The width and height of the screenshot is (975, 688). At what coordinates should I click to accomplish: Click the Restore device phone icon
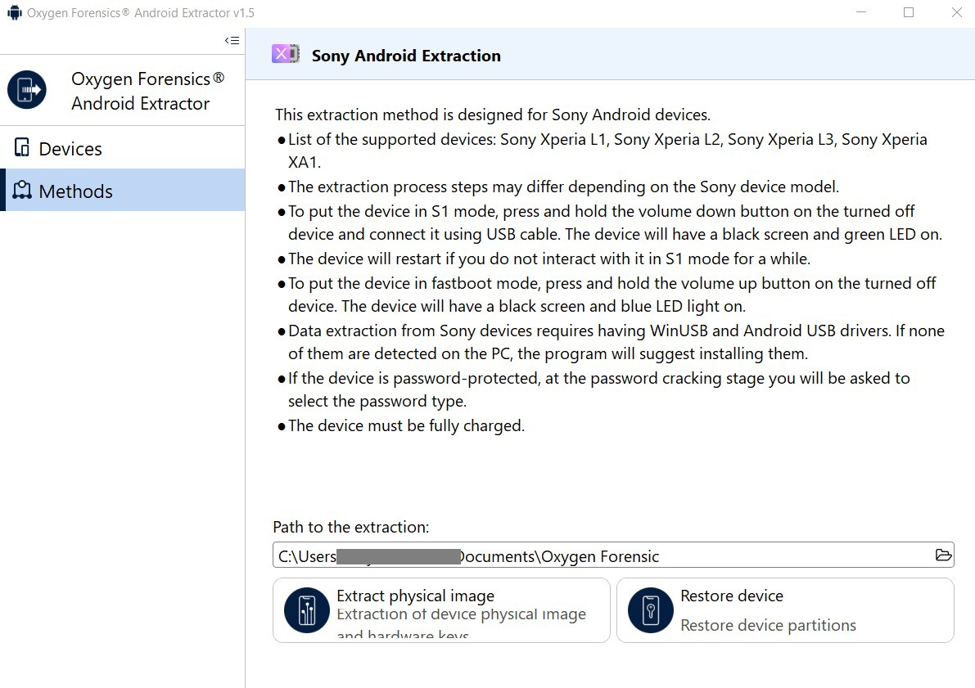click(651, 610)
